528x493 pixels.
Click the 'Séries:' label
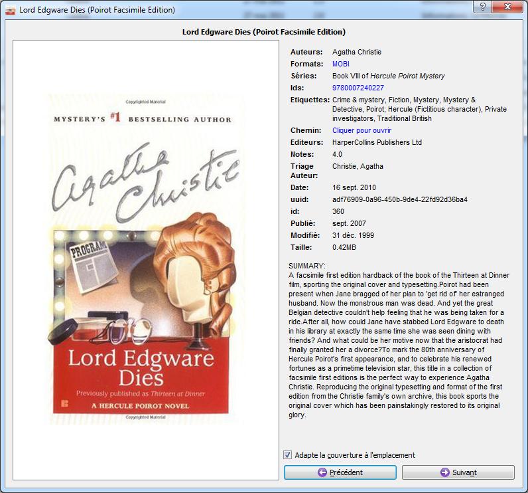303,76
